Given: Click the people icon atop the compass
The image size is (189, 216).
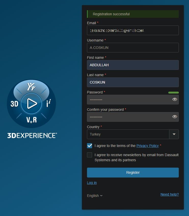Looking at the screenshot, I should 31,87.
